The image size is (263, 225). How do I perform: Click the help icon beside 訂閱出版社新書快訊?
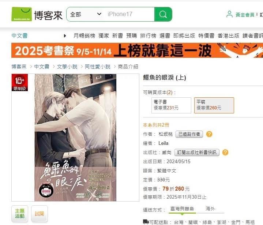225,152
